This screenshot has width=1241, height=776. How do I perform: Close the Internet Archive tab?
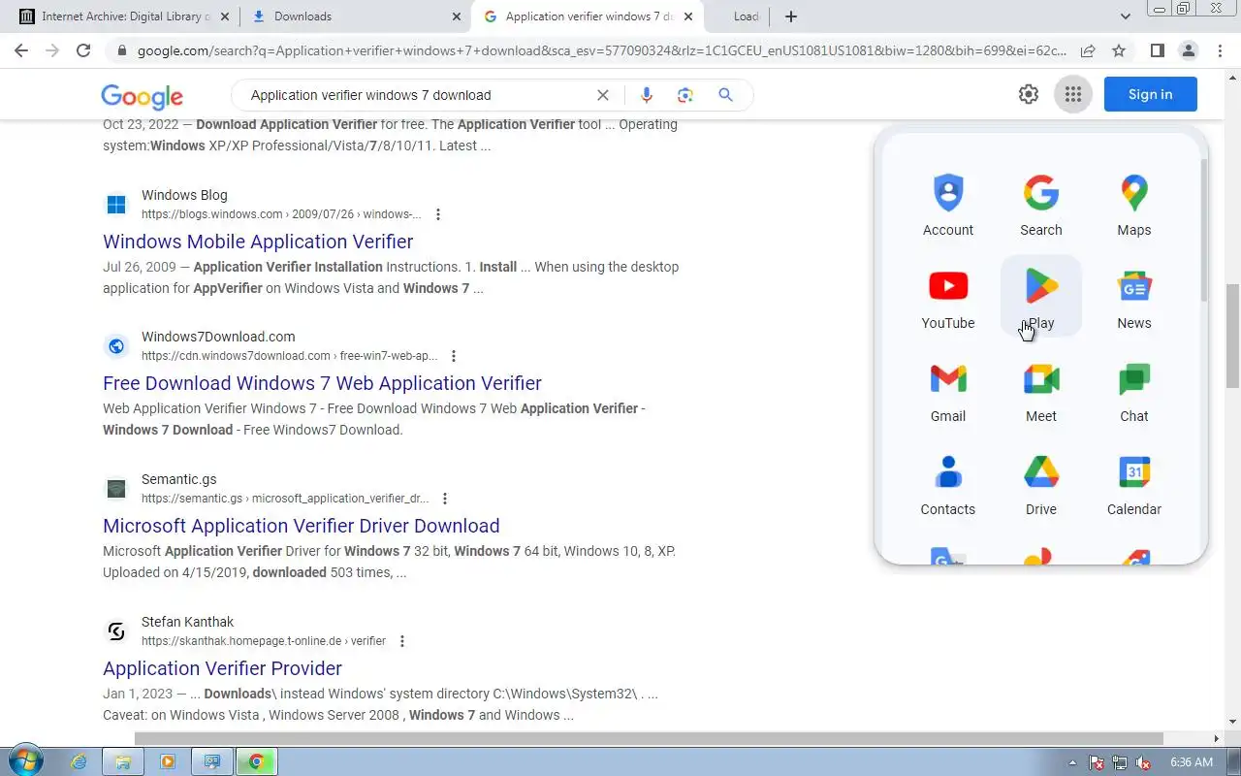(x=225, y=16)
